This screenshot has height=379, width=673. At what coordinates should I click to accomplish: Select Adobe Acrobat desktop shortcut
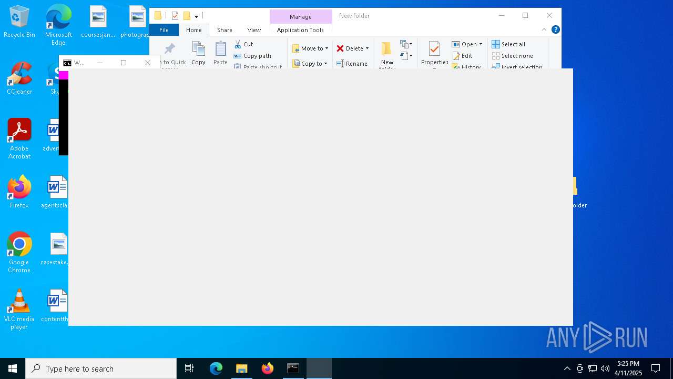pyautogui.click(x=19, y=139)
